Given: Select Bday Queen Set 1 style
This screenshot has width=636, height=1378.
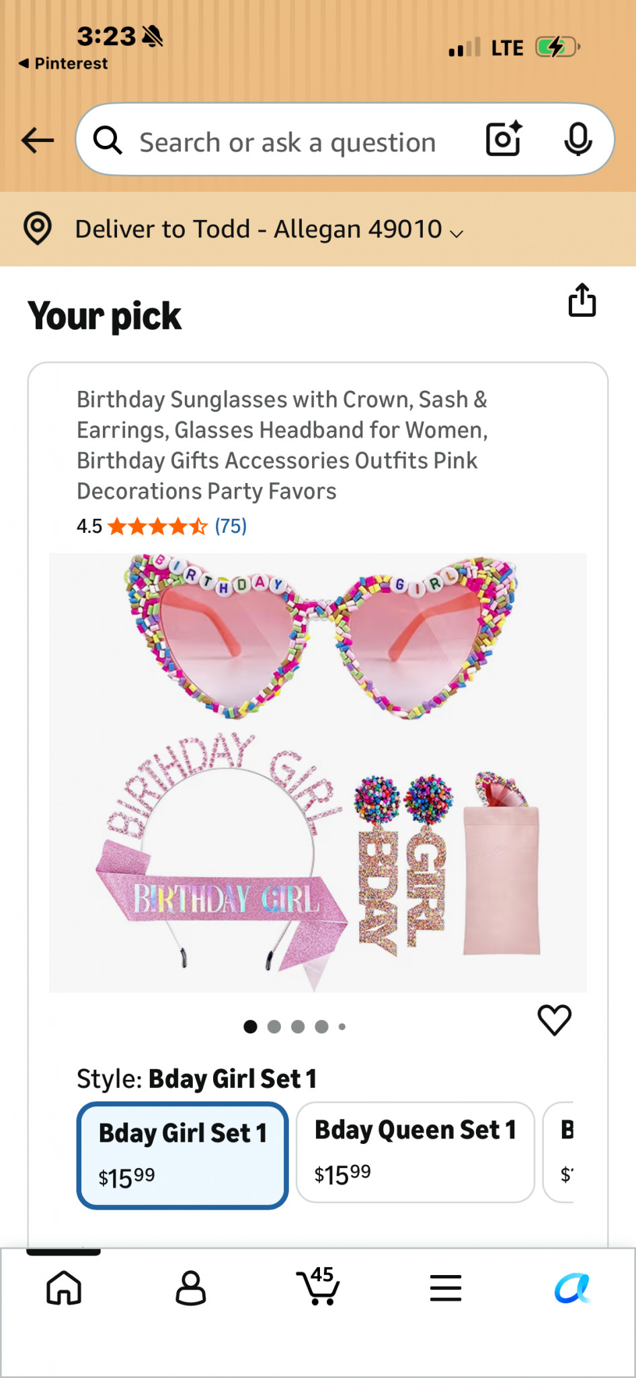Looking at the screenshot, I should tap(415, 1153).
